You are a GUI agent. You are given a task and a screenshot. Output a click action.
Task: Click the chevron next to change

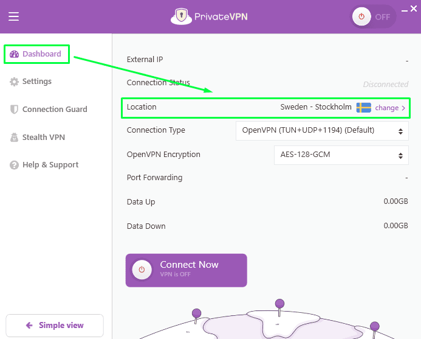pos(403,108)
